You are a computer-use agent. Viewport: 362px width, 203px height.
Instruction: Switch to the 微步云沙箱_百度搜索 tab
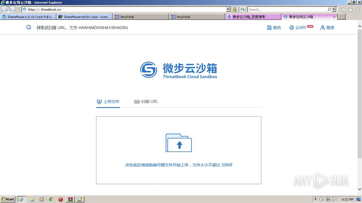(253, 17)
